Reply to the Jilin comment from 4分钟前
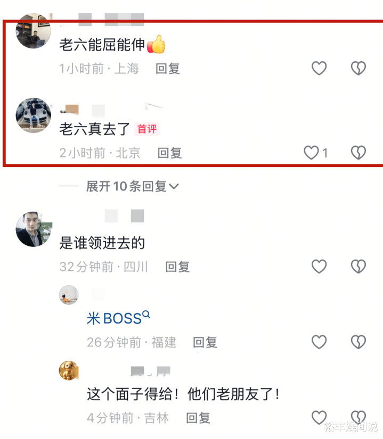Screen dimensions: 383x439 (x=198, y=418)
